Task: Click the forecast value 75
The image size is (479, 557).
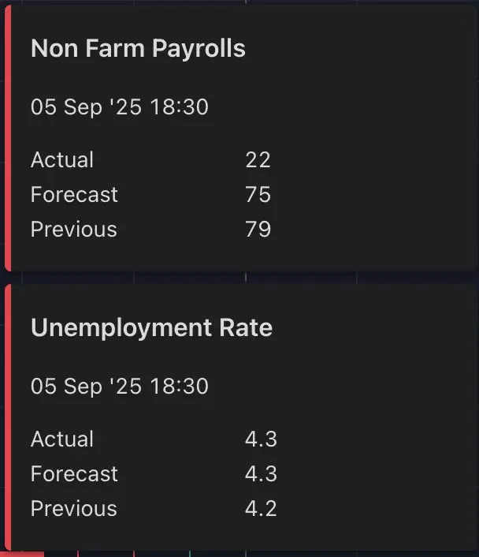Action: (258, 195)
